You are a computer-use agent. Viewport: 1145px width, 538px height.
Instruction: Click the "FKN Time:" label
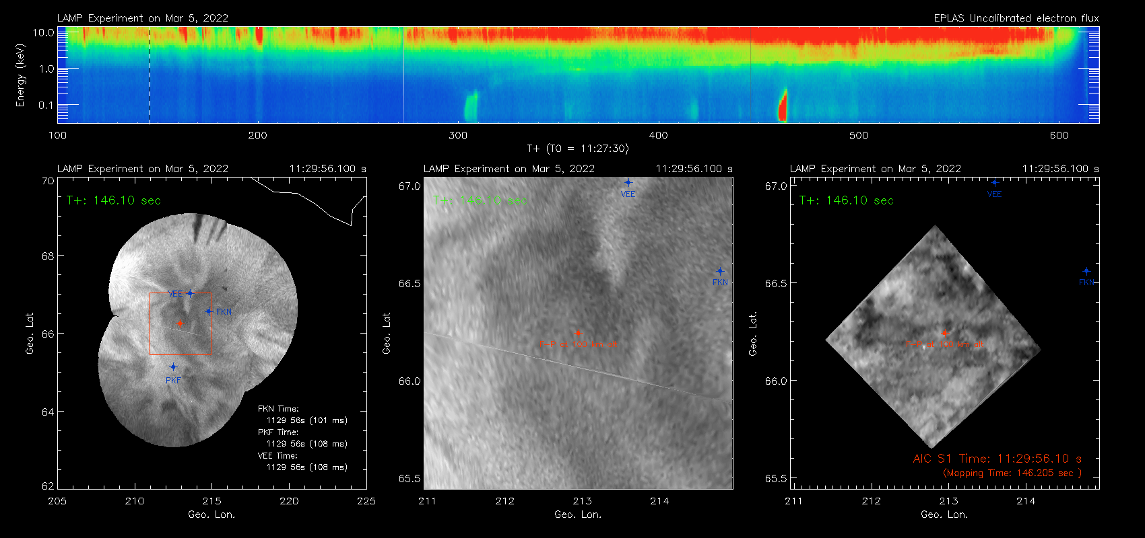coord(278,409)
